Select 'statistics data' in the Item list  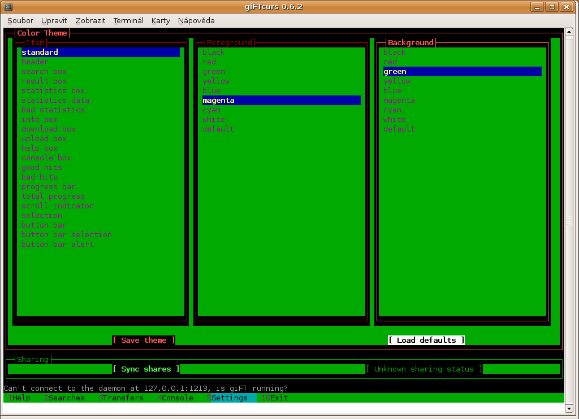(55, 100)
